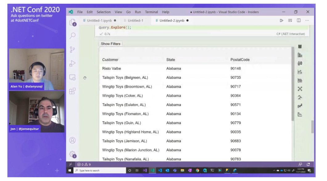Open the Manage gear settings icon
Screen dimensions: 327x181
[72, 154]
